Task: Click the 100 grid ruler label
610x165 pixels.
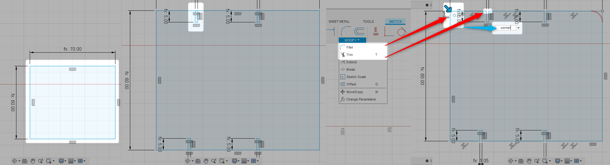Action: [x=342, y=131]
